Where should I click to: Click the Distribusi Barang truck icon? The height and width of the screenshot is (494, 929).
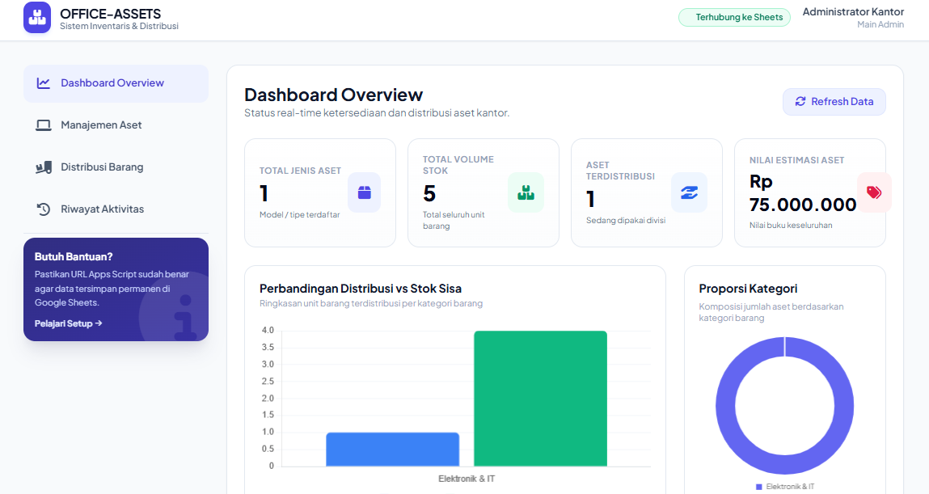coord(43,167)
